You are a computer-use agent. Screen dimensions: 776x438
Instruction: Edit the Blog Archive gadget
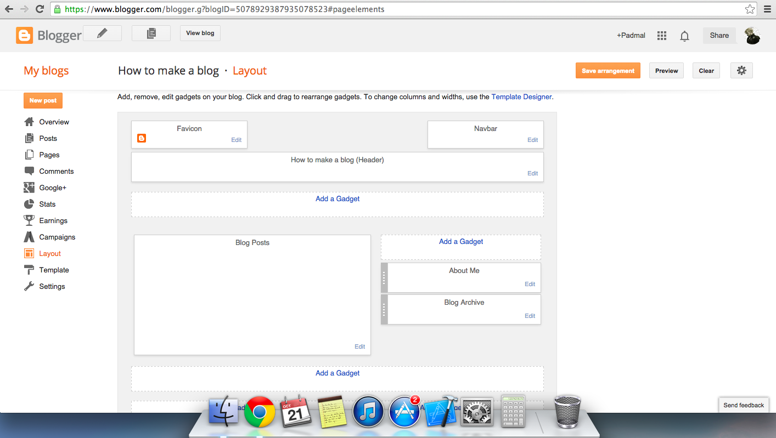pyautogui.click(x=530, y=316)
